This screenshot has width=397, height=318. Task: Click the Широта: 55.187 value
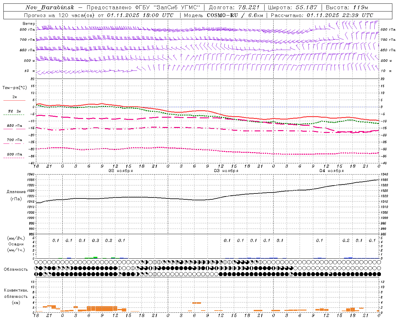(x=292, y=7)
